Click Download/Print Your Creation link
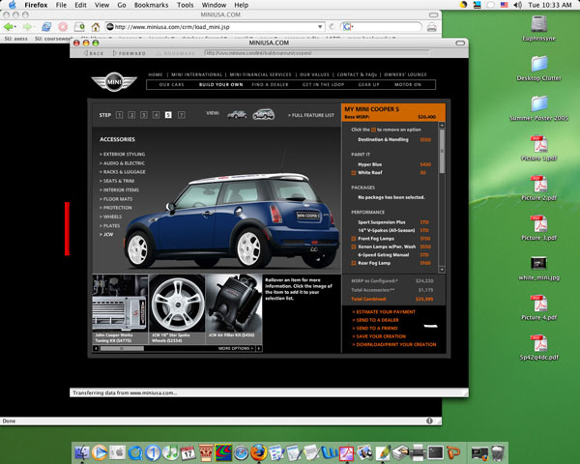 tap(394, 344)
